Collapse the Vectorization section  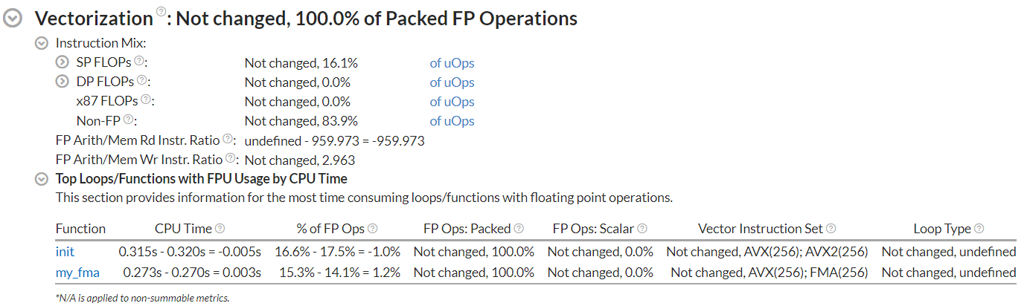[x=13, y=19]
